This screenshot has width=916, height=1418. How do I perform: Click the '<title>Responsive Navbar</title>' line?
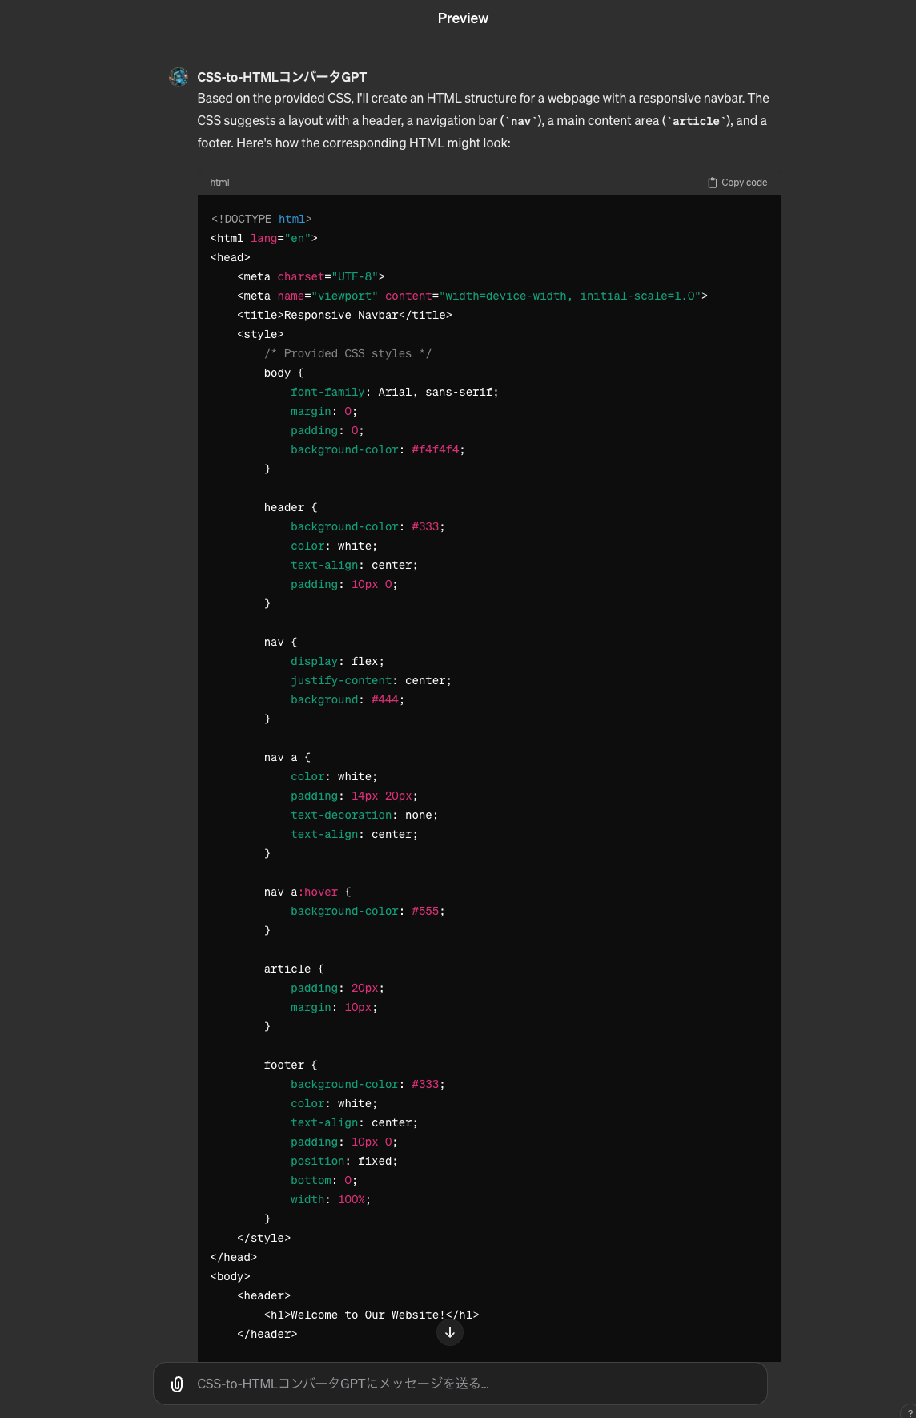[x=344, y=315]
